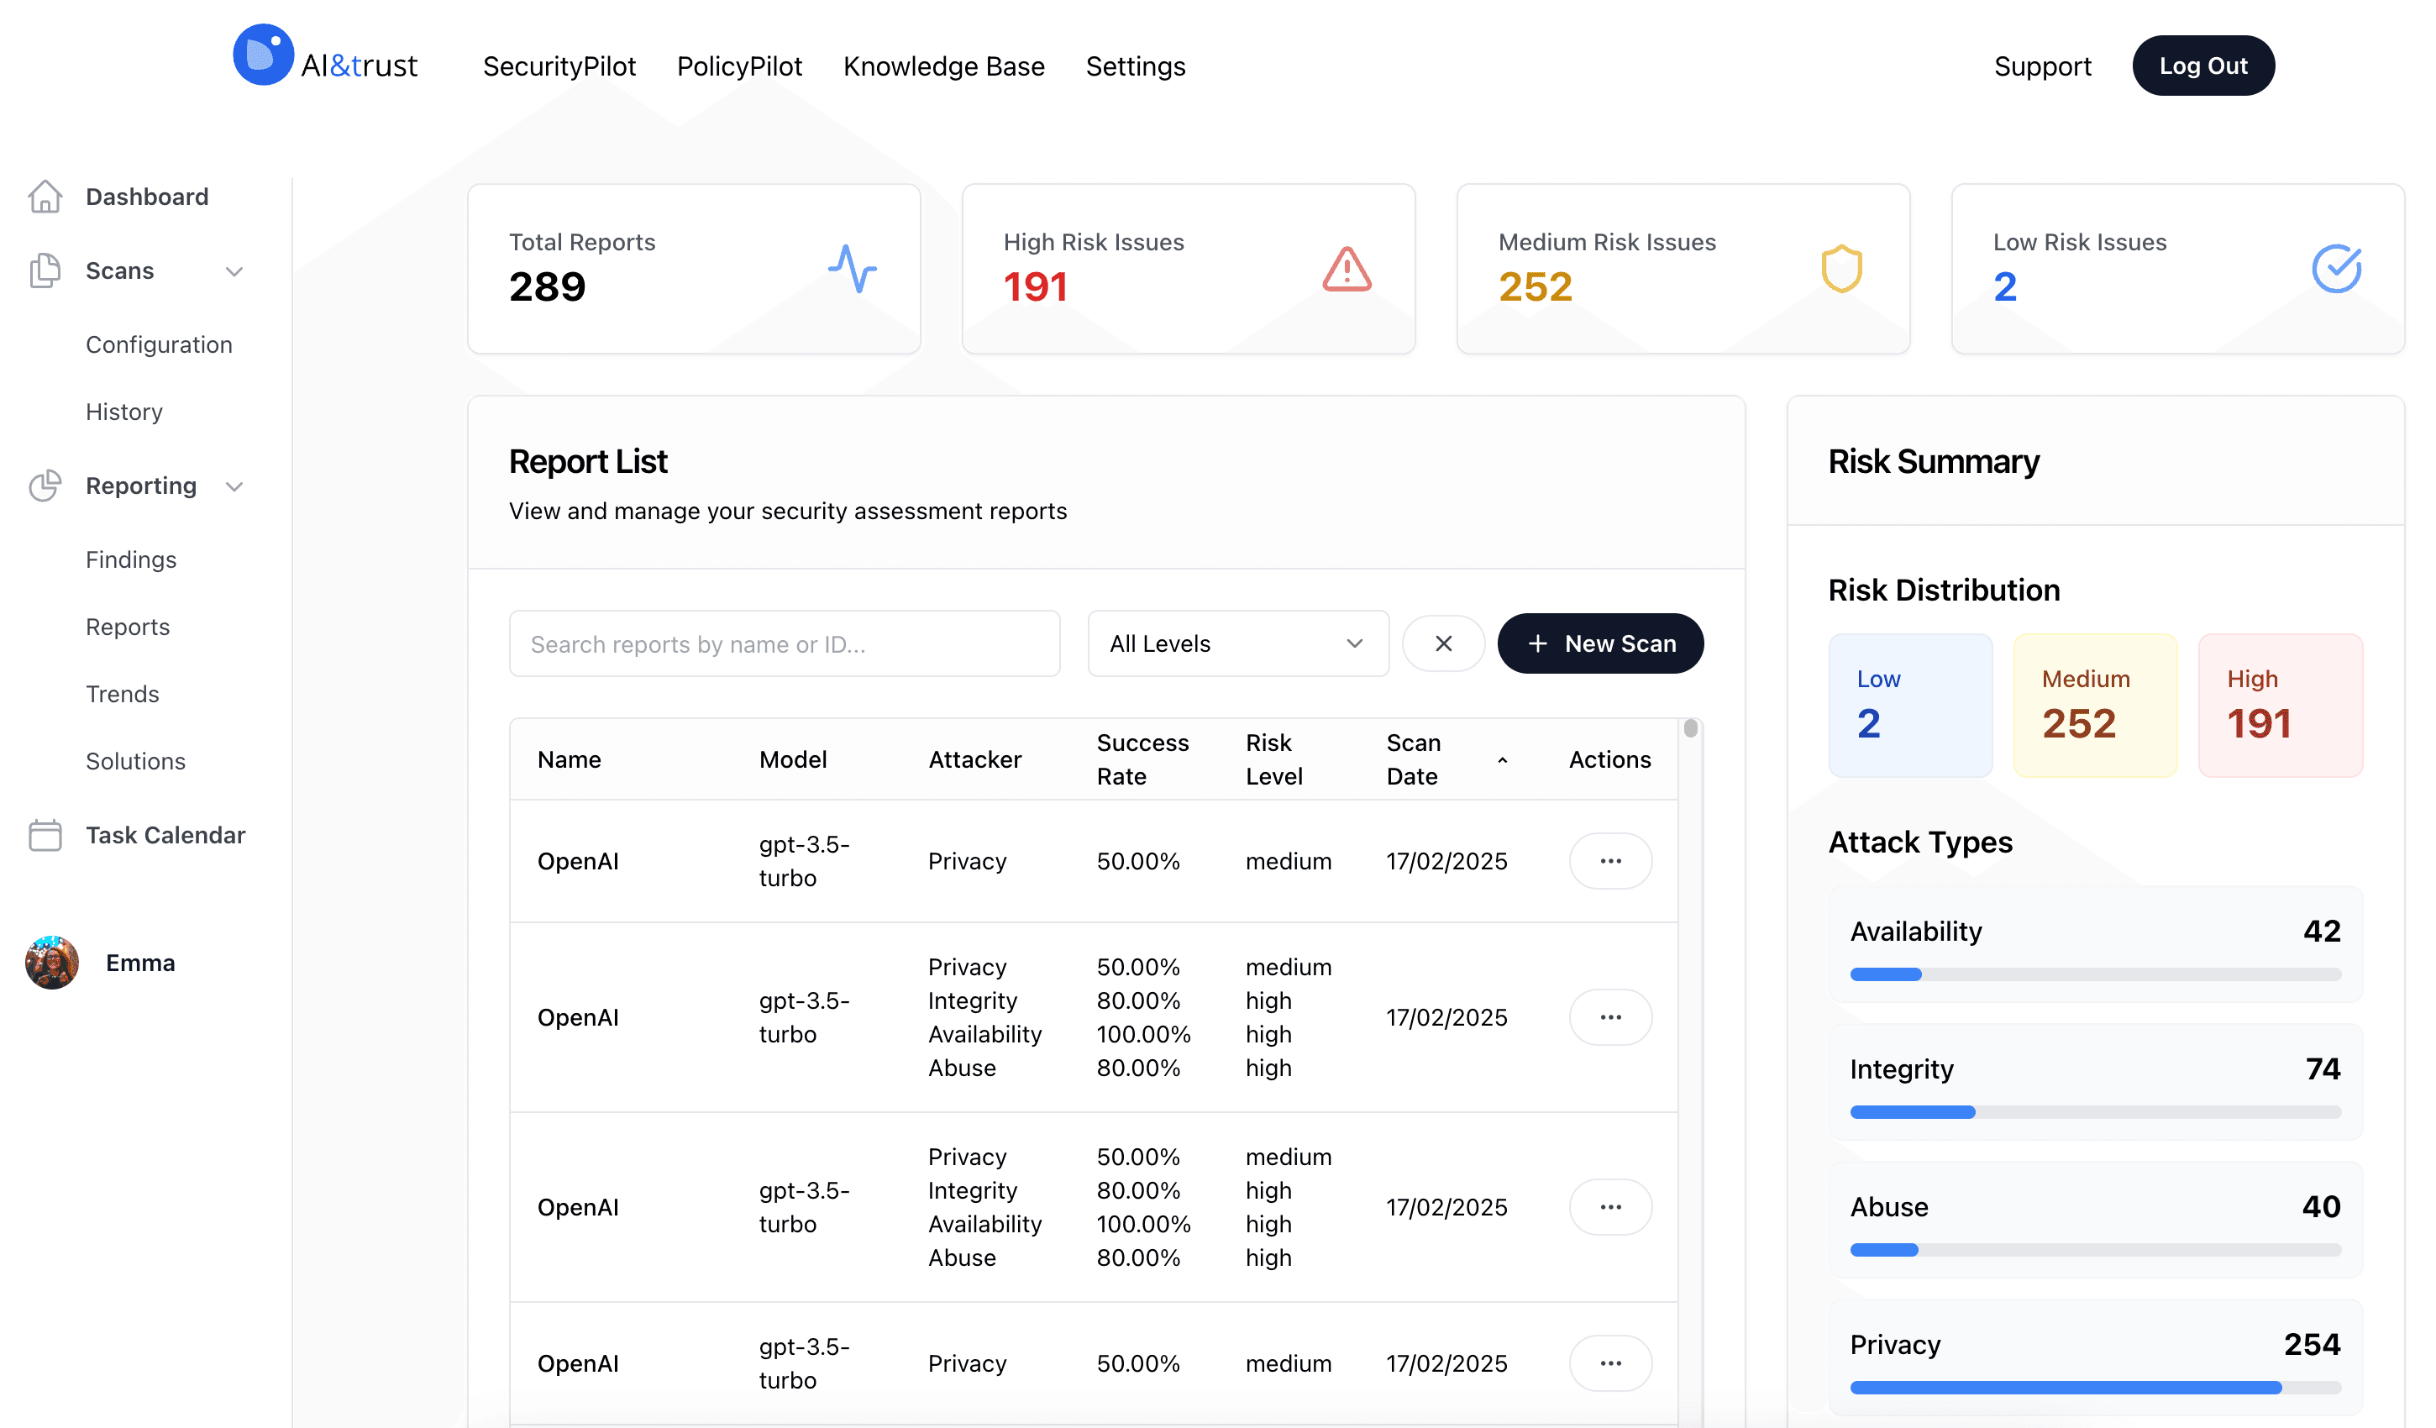Click the Integrity progress bar

pyautogui.click(x=2095, y=1112)
